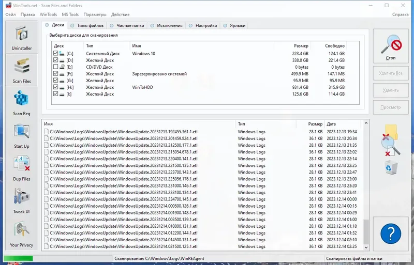Click the 'Зарезервировано системой' disk name
This screenshot has height=265, width=414.
point(159,74)
